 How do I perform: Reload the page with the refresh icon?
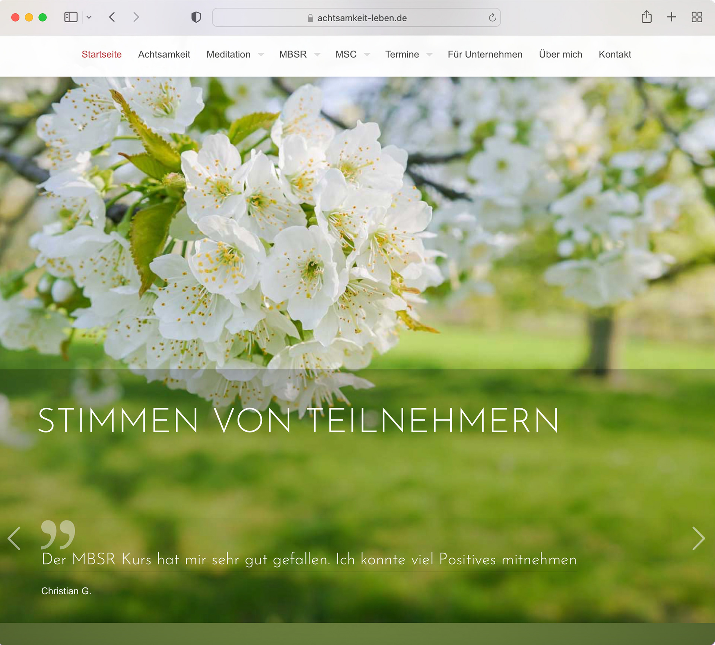(x=492, y=17)
